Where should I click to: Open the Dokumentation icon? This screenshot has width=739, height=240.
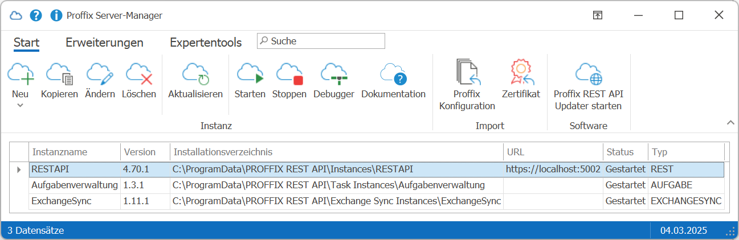(x=394, y=81)
